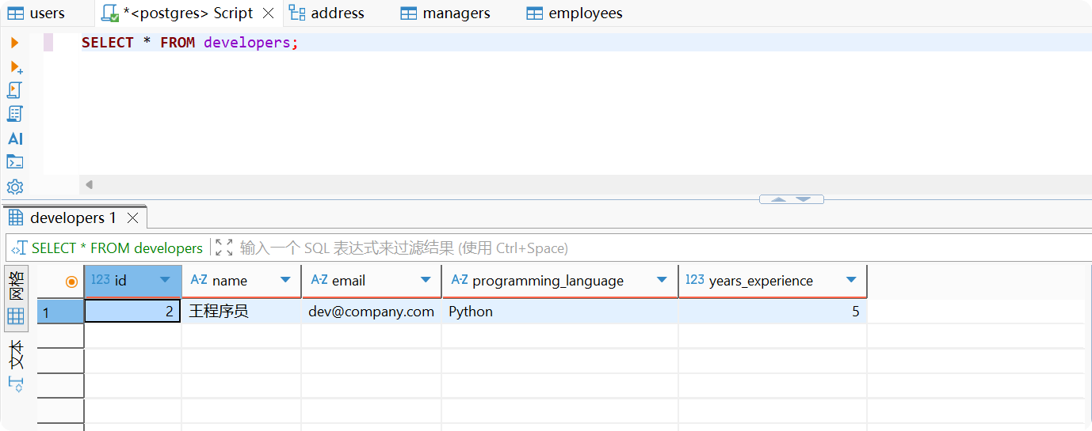Viewport: 1092px width, 431px height.
Task: Switch to the employees tab
Action: (575, 13)
